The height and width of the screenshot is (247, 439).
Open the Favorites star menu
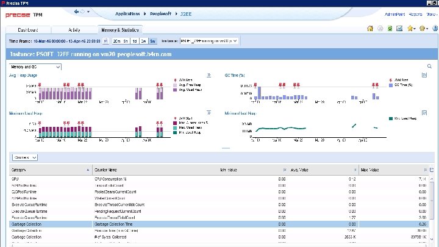click(x=412, y=28)
